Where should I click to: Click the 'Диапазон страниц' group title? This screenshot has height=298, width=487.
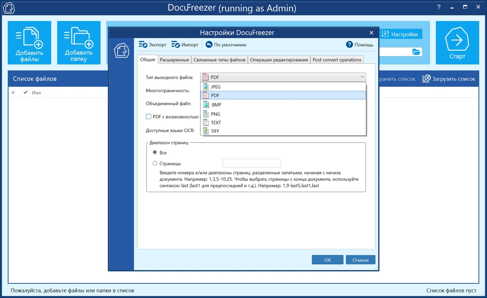tap(170, 143)
